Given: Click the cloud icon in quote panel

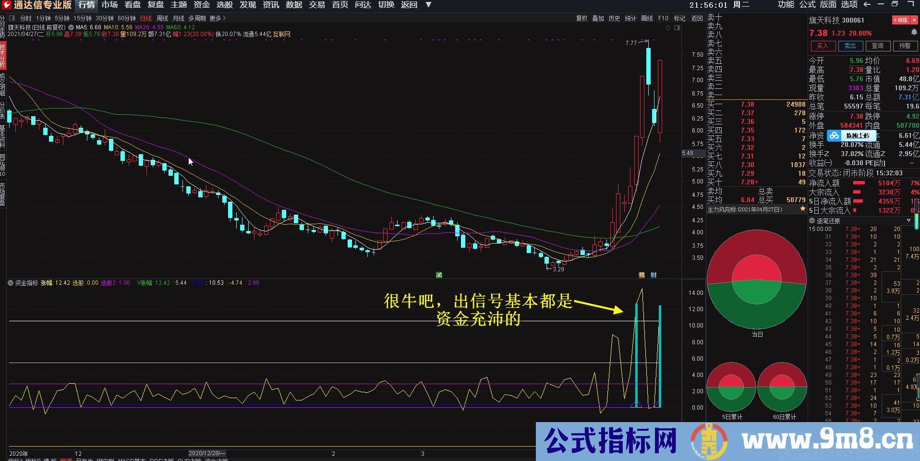Looking at the screenshot, I should click(x=834, y=136).
